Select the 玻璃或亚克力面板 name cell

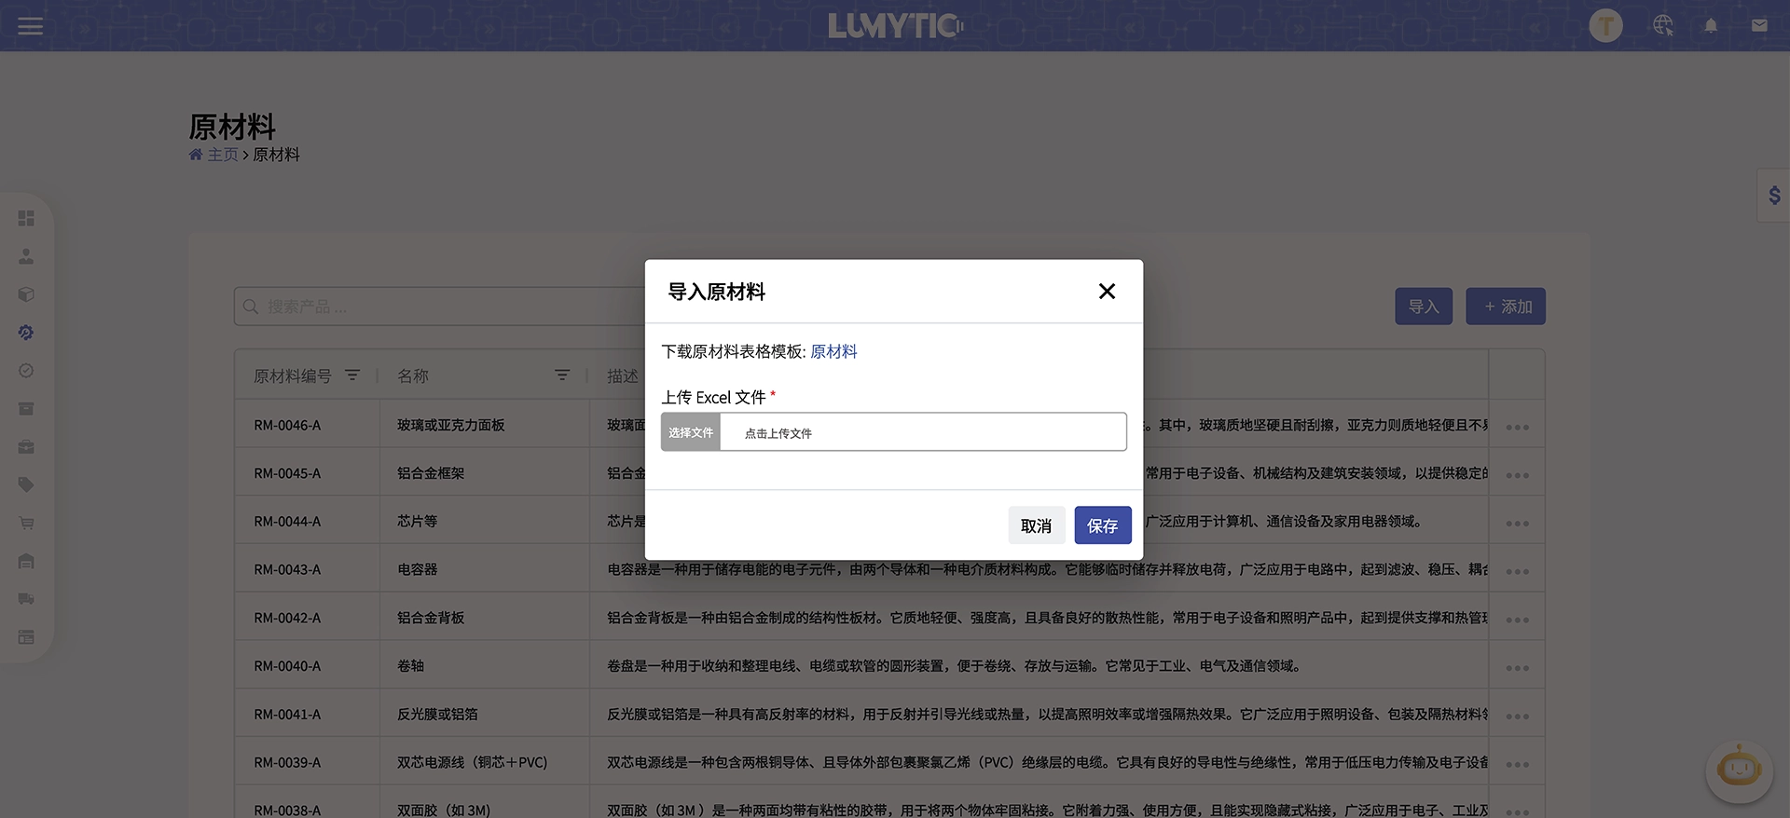pos(484,425)
